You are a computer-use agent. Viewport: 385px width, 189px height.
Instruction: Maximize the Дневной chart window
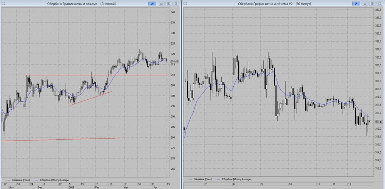coord(169,4)
